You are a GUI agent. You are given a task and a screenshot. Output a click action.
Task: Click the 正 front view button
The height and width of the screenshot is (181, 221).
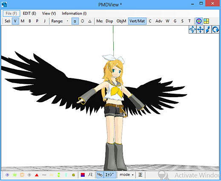pos(140,175)
